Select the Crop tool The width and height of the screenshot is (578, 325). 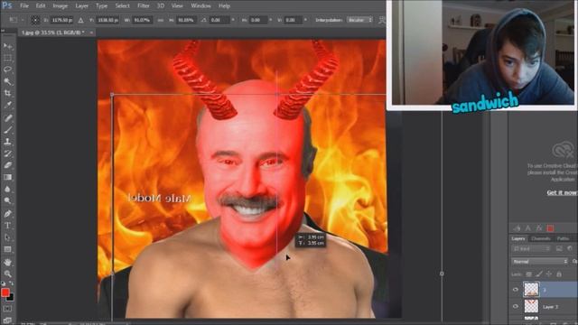[7, 93]
